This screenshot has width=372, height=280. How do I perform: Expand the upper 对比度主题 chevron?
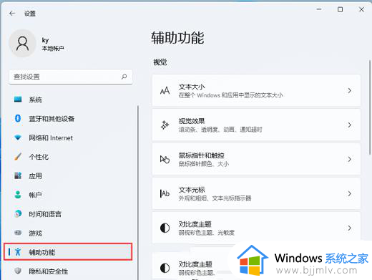pyautogui.click(x=349, y=228)
